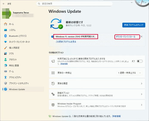Open 詳細情報 link under latest updates option
149x121 pixels.
pos(64,64)
